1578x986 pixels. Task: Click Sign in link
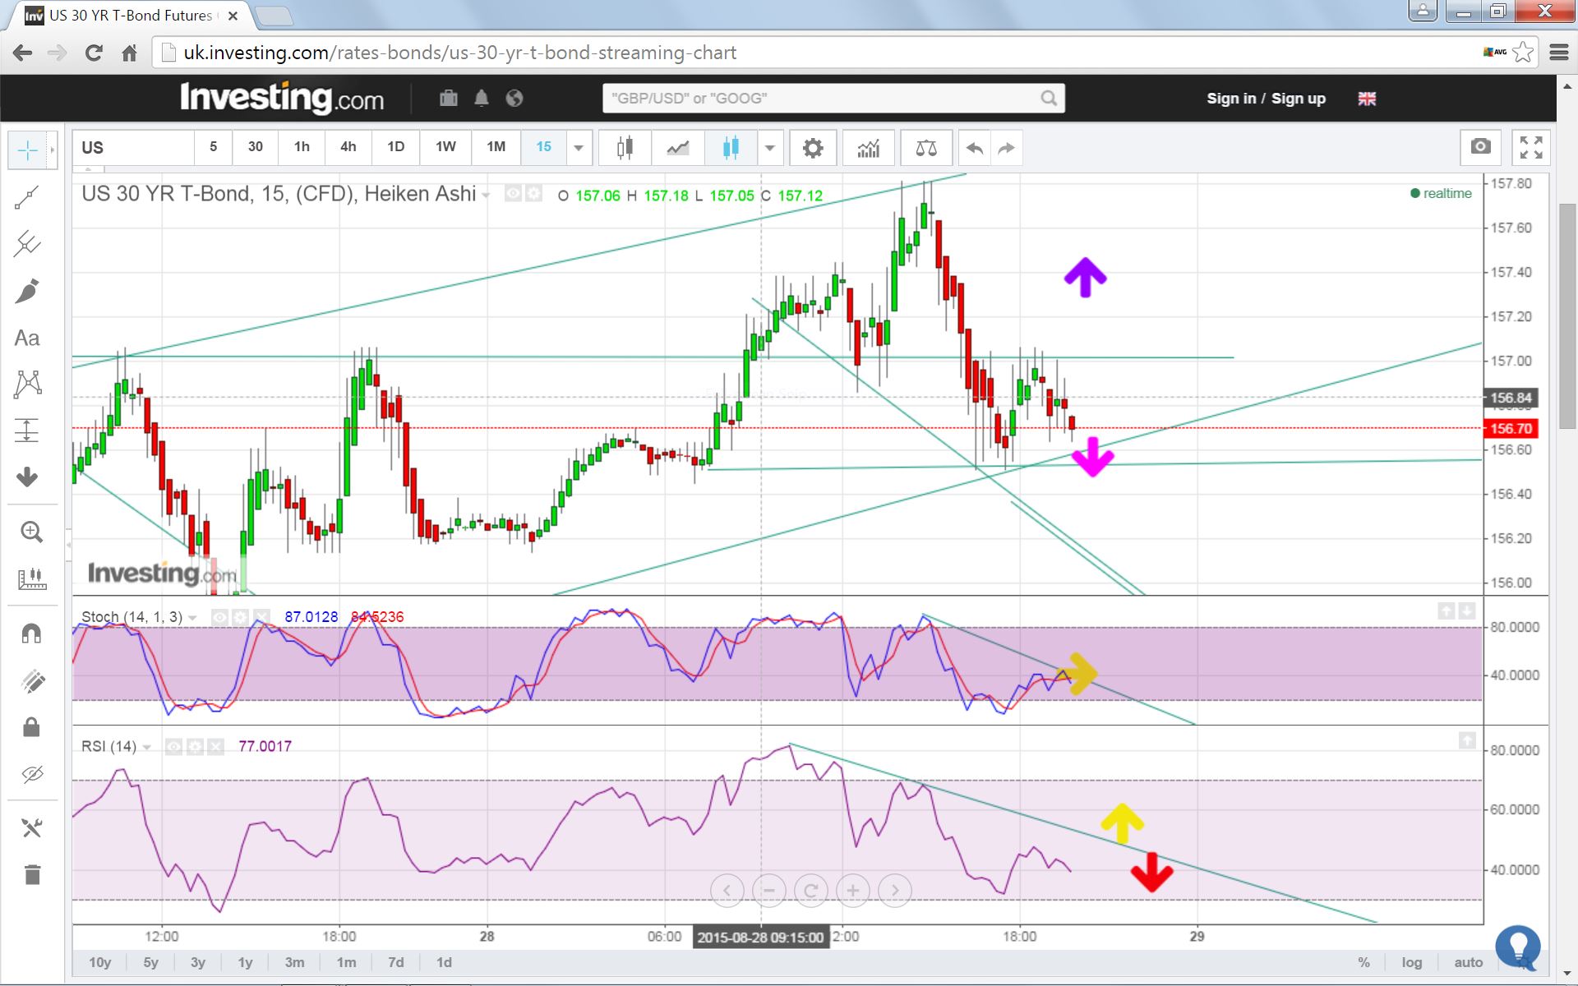click(1231, 99)
